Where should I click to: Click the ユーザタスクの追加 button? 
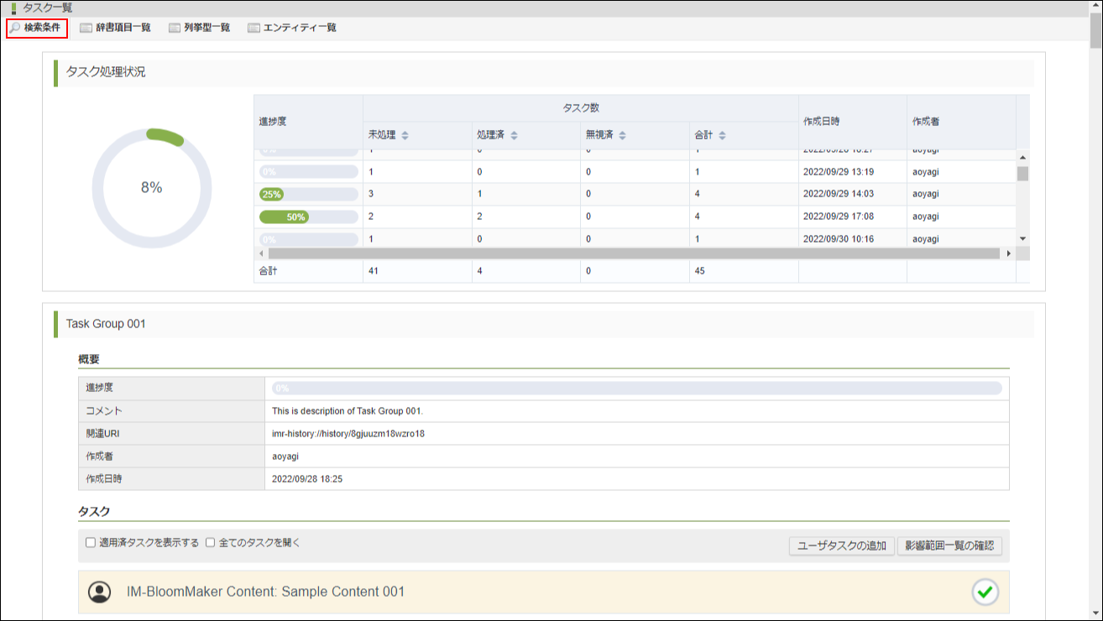coord(841,546)
